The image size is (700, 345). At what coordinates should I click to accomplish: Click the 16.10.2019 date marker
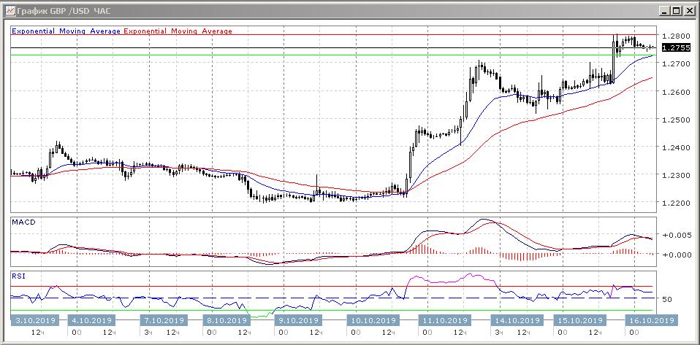(653, 320)
